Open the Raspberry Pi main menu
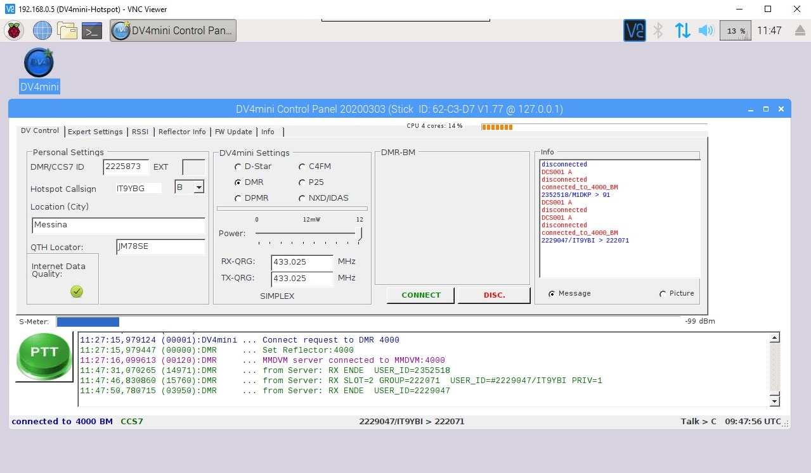Image resolution: width=811 pixels, height=473 pixels. pyautogui.click(x=14, y=30)
